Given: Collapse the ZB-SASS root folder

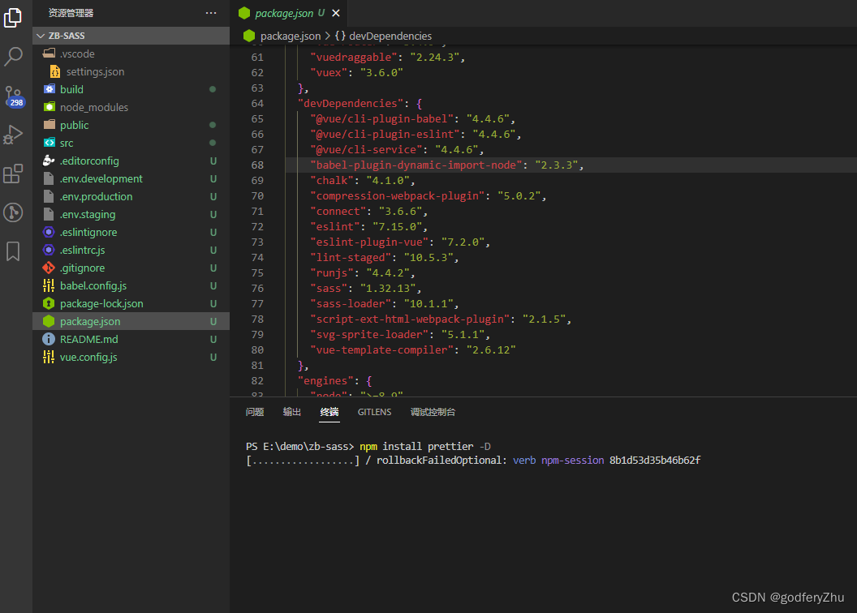Looking at the screenshot, I should point(131,36).
